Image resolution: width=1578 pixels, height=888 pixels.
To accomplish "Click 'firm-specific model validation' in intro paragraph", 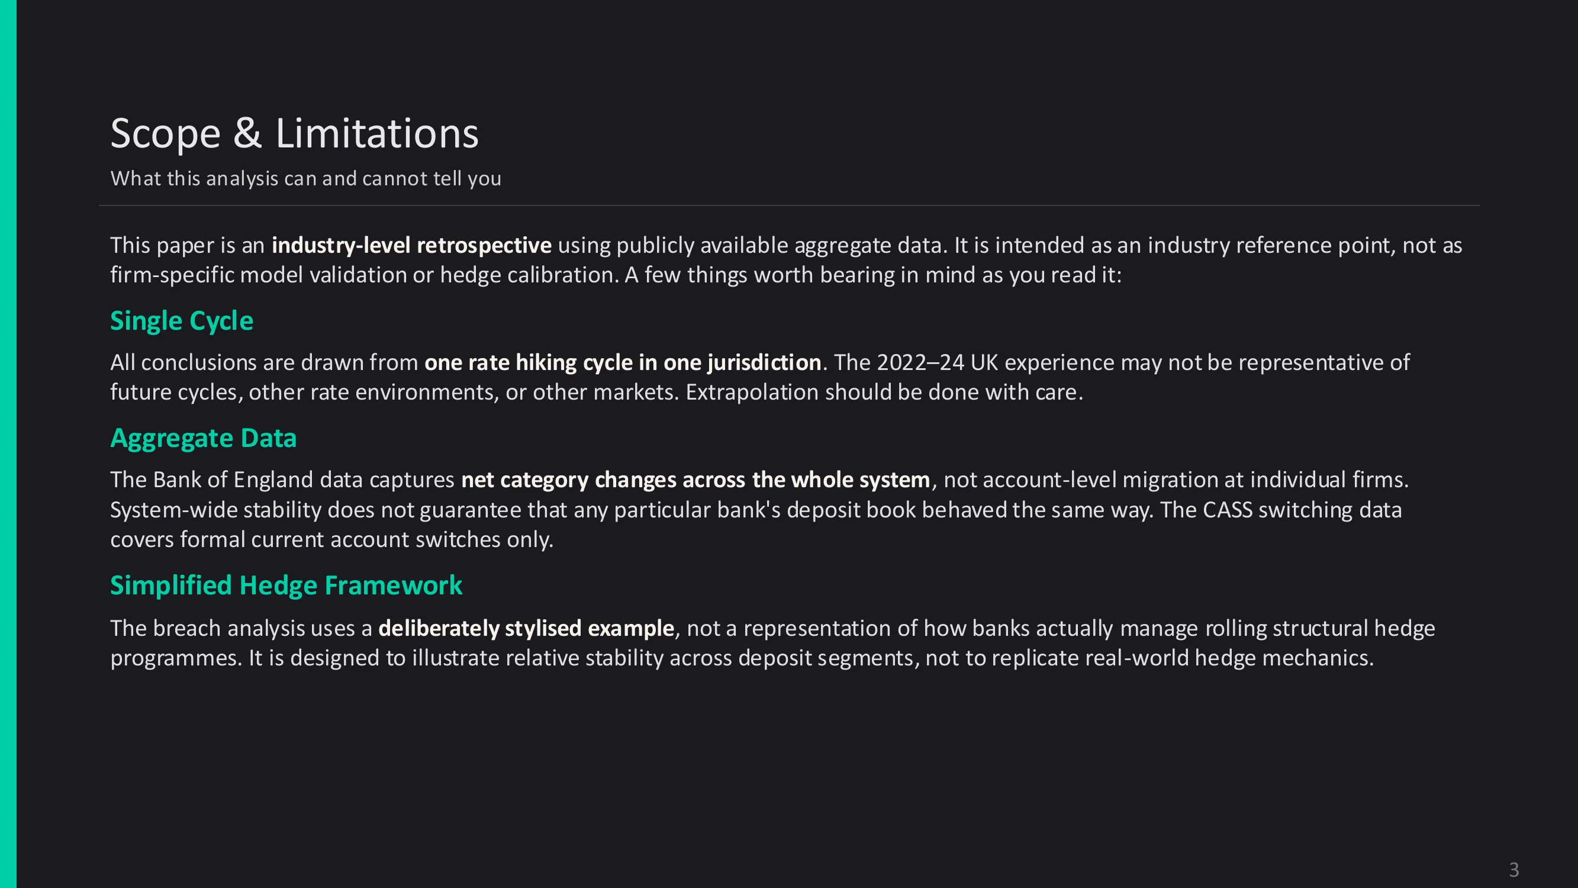I will click(257, 275).
